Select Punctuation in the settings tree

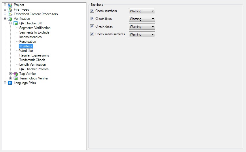tap(28, 42)
